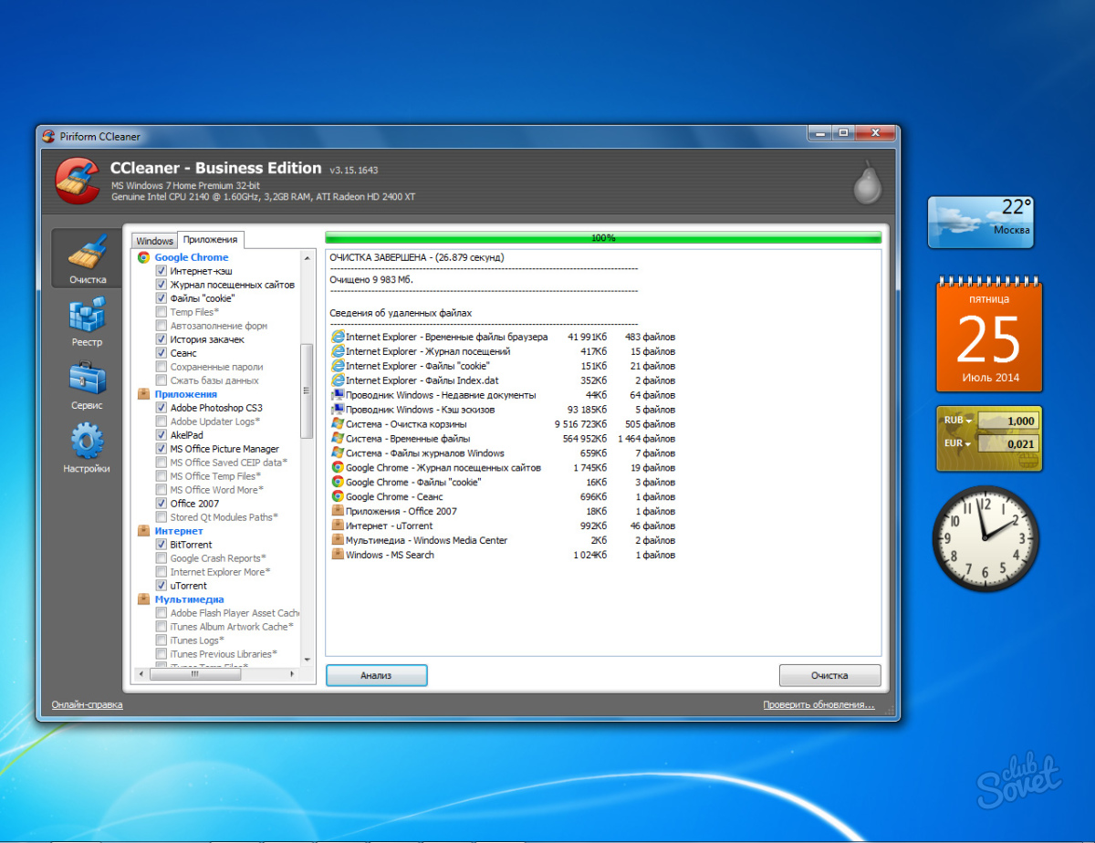Click icon for Приложения - Office 2007 result

pos(338,512)
